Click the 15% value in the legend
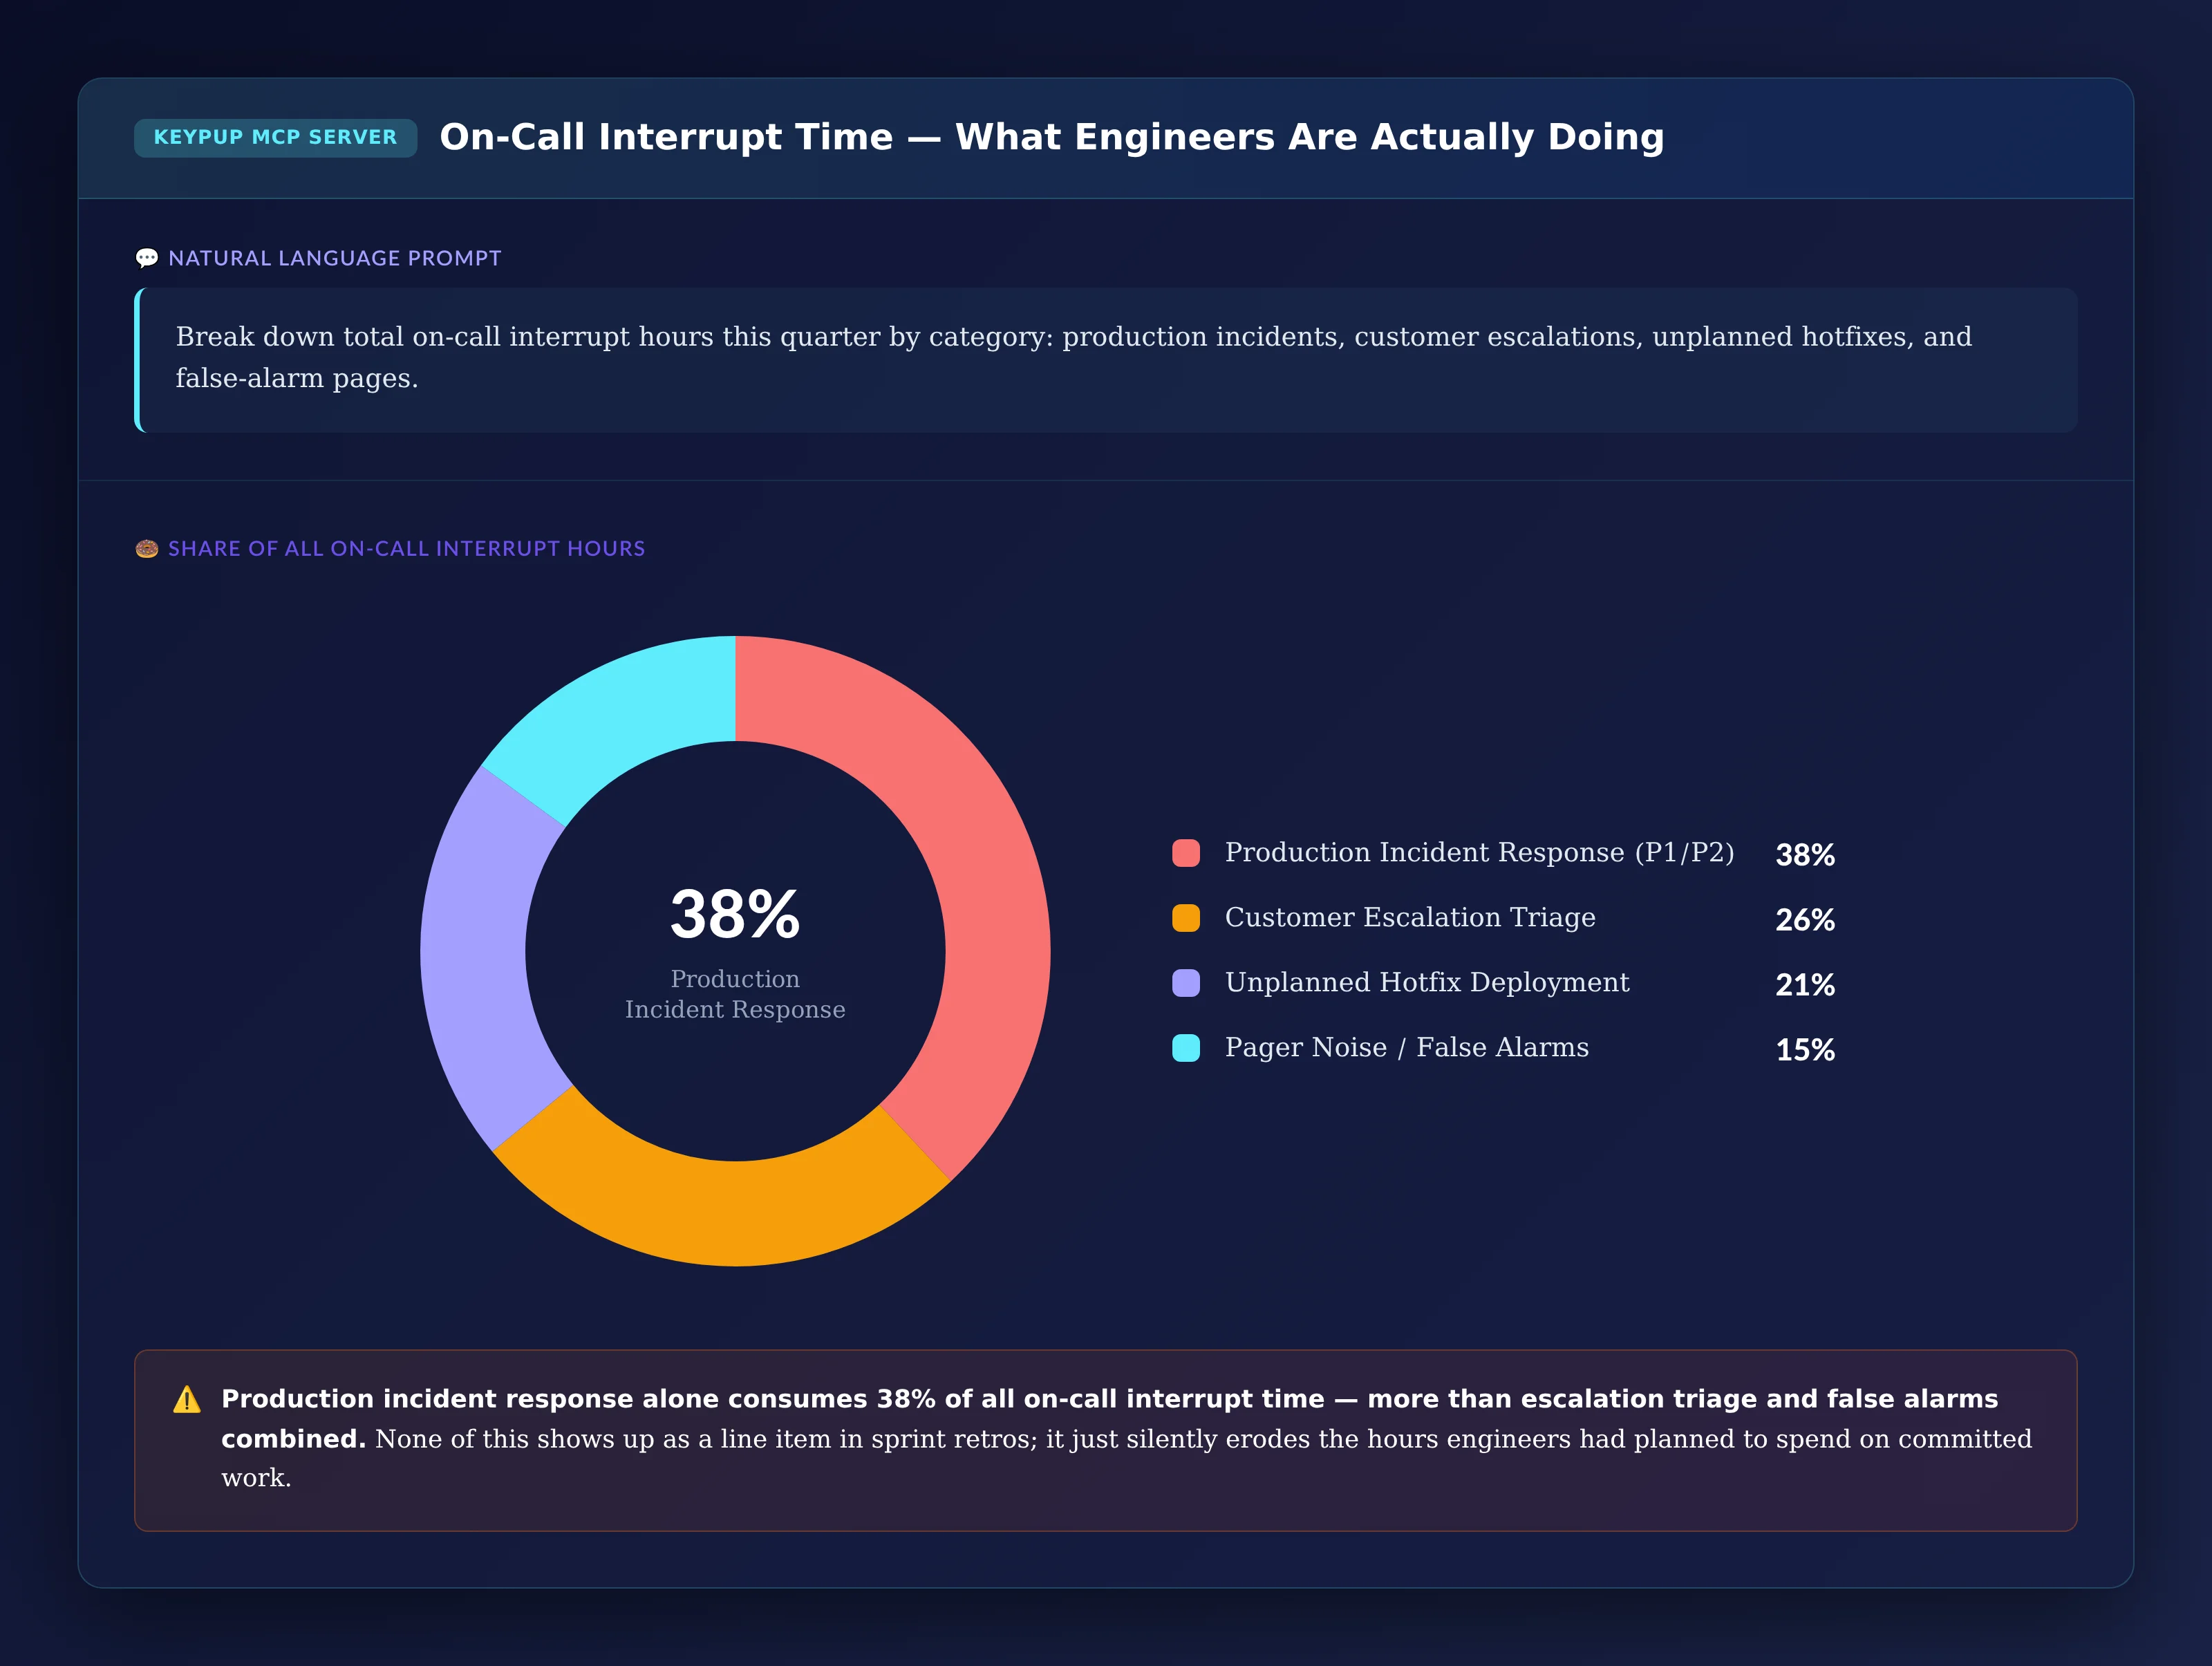Image resolution: width=2212 pixels, height=1666 pixels. coord(1805,1049)
